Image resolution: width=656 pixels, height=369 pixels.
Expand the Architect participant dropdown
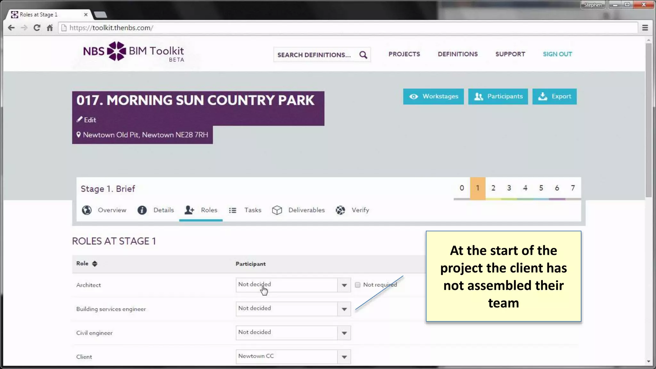(344, 285)
